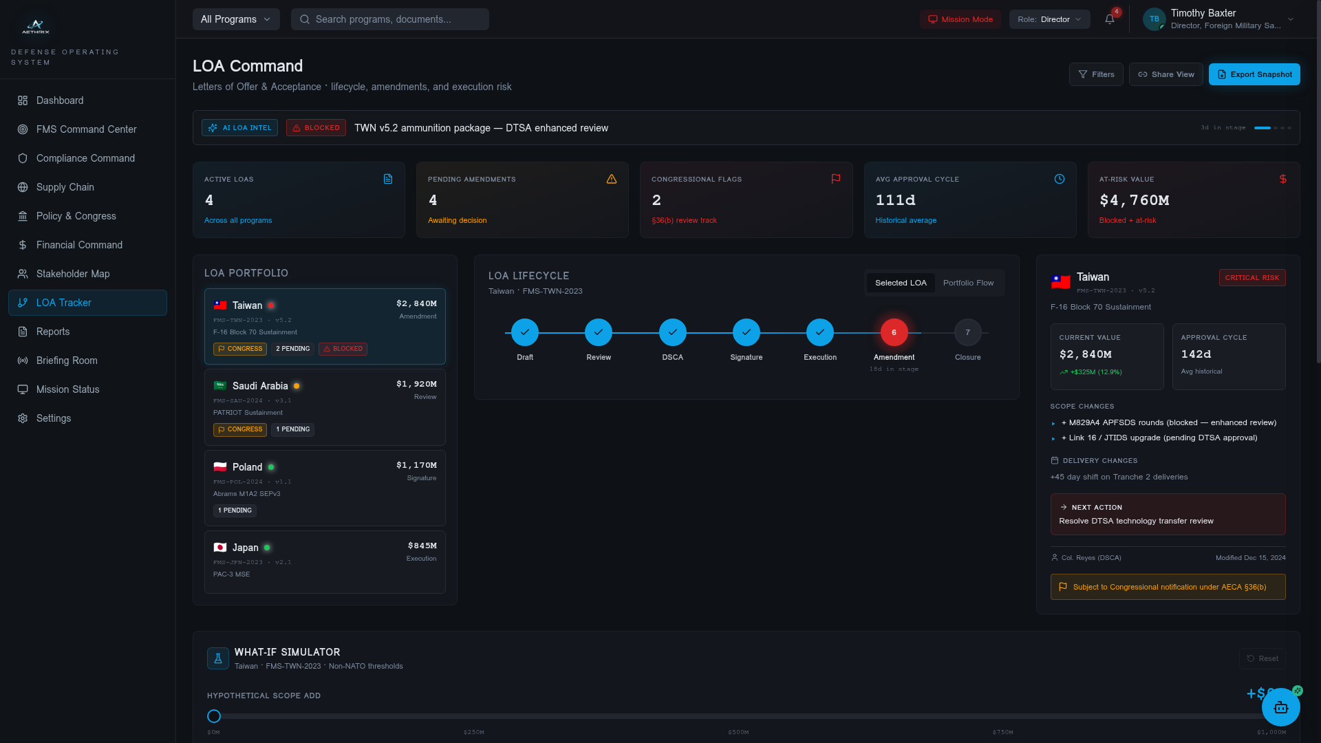Open Settings gear icon

23,418
